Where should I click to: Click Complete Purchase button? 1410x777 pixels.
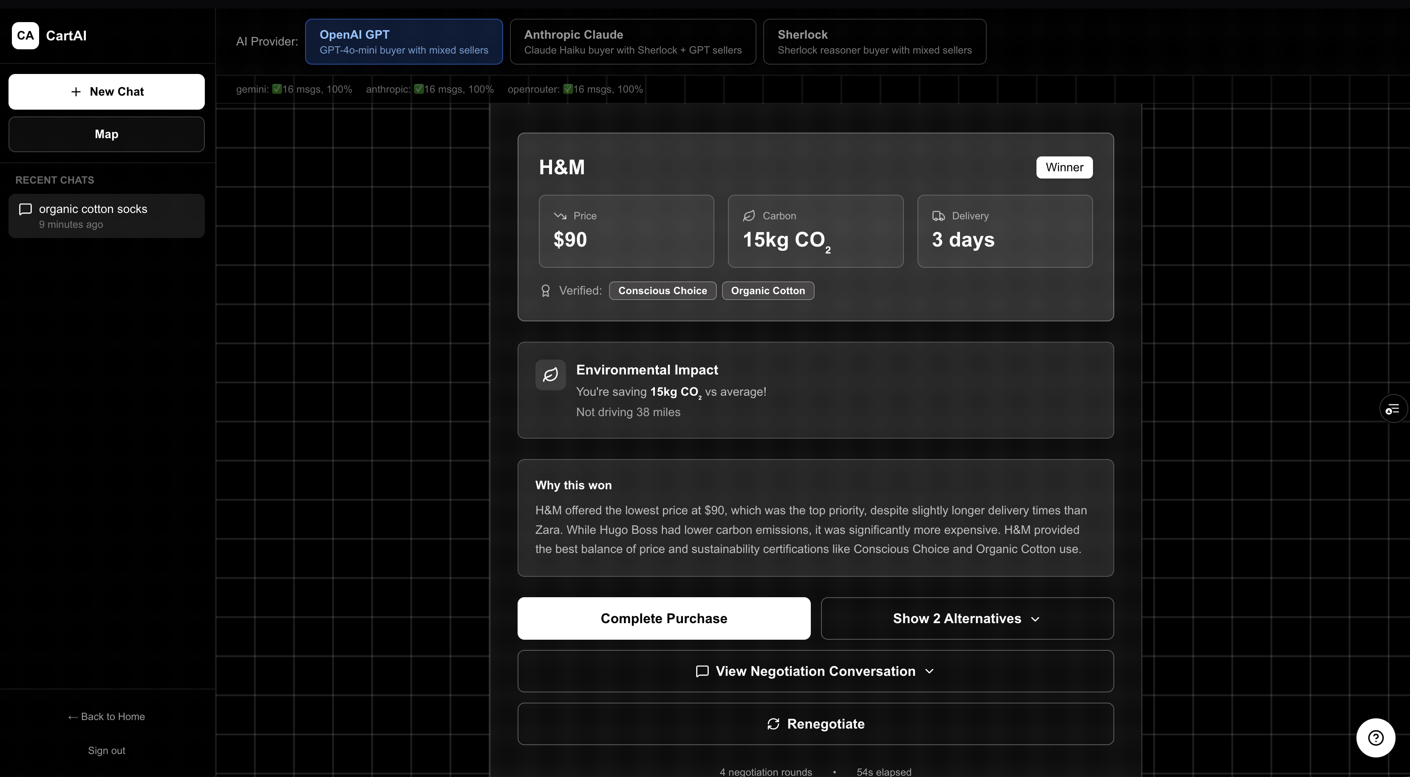coord(663,618)
